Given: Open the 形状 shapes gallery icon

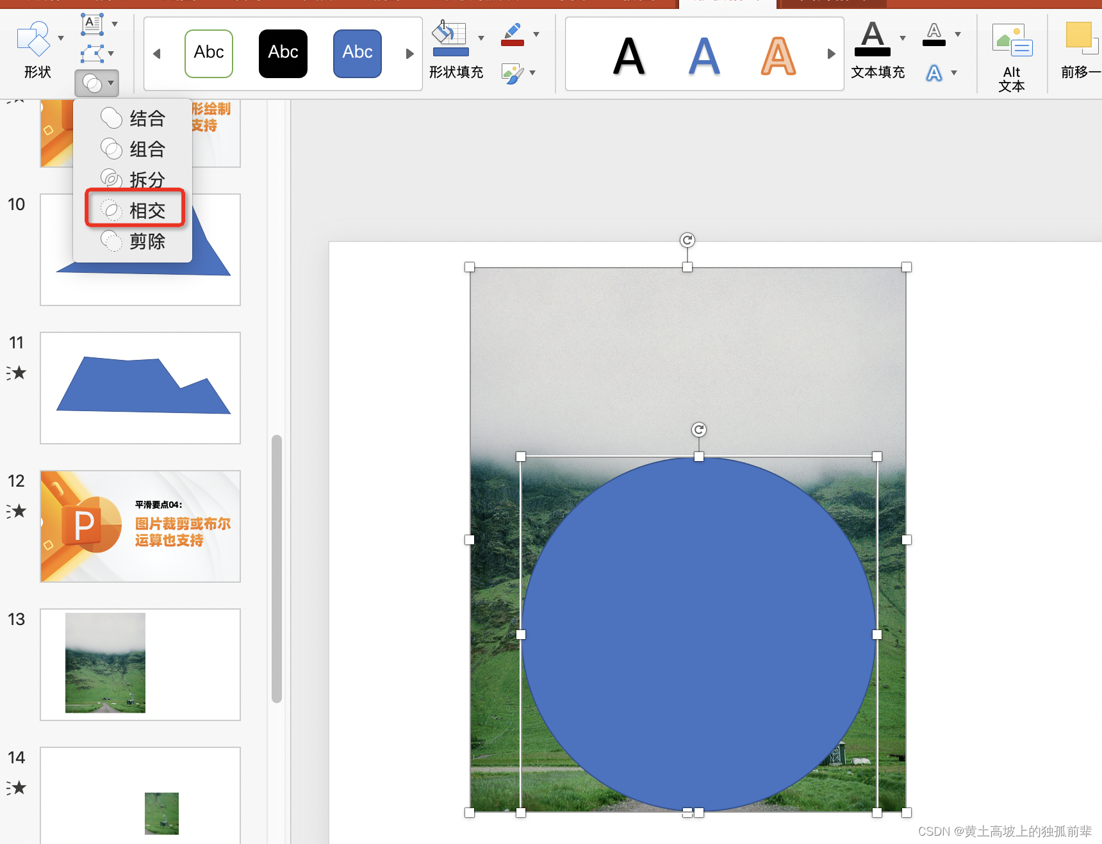Looking at the screenshot, I should (33, 38).
